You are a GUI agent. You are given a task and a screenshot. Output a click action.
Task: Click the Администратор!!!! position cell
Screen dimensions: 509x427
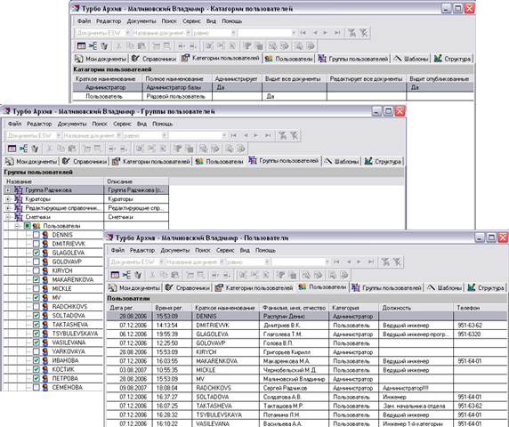[416, 388]
